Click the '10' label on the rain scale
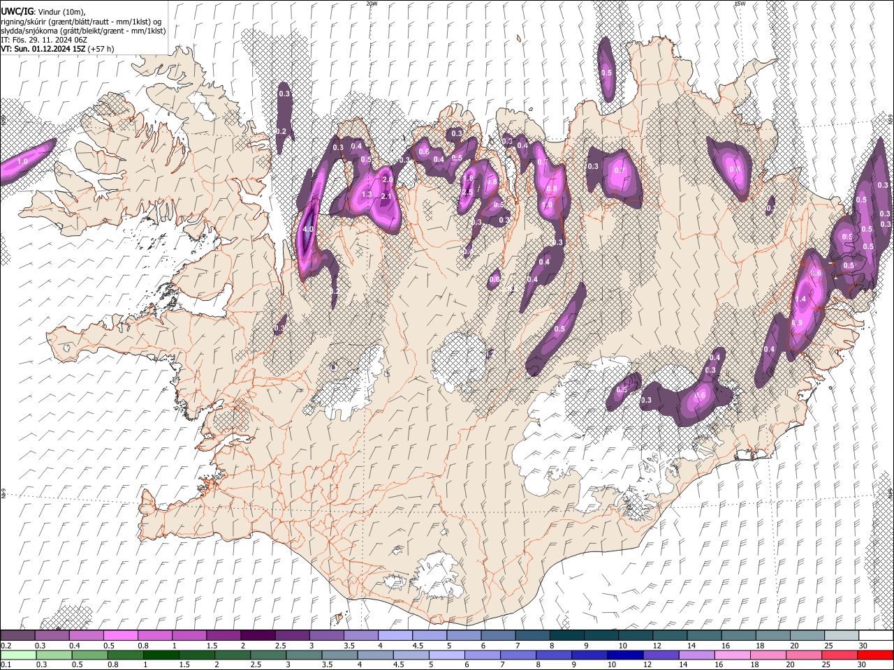Image resolution: width=894 pixels, height=670 pixels. (x=611, y=665)
